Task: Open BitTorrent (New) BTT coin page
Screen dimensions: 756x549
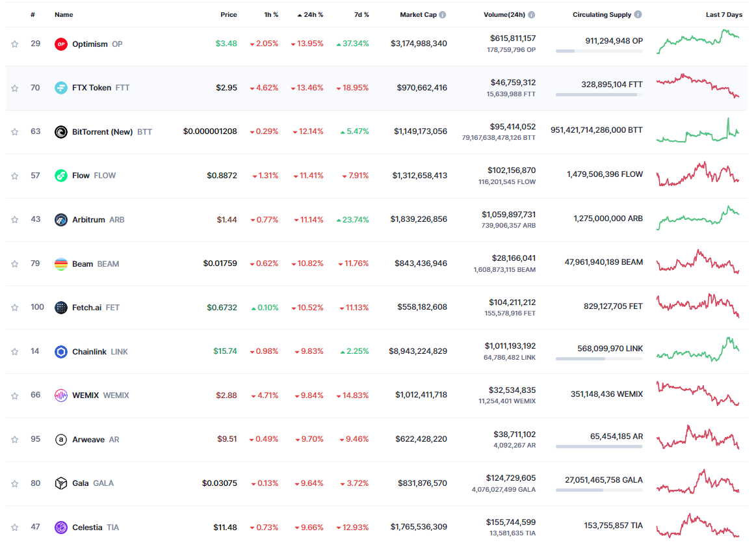Action: [112, 131]
